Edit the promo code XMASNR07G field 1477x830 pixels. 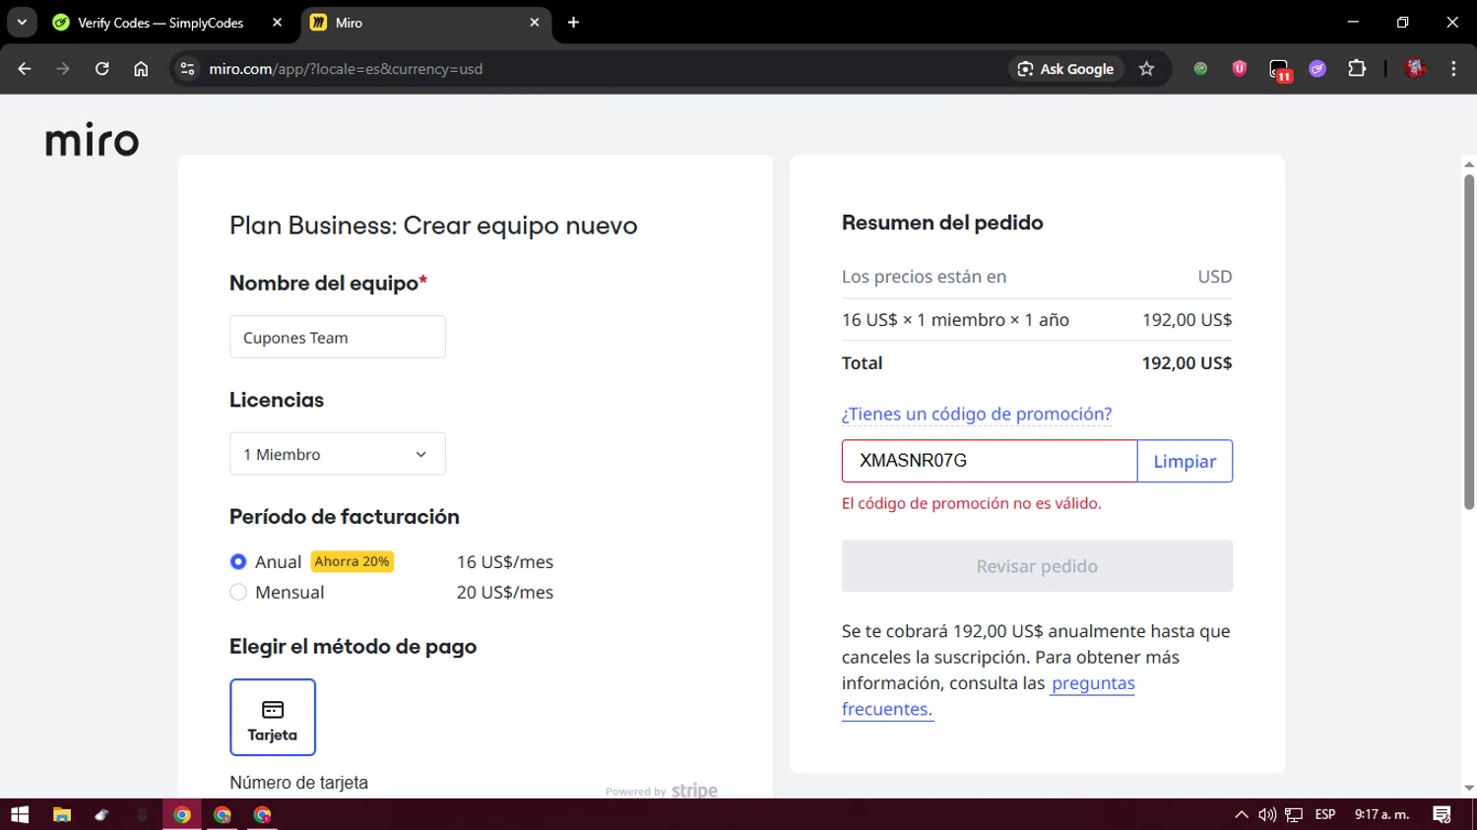[x=990, y=461]
